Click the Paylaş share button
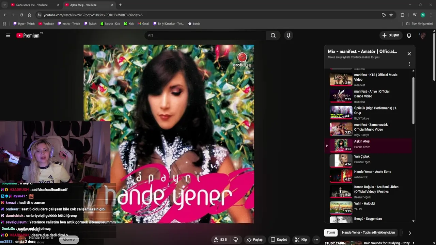The height and width of the screenshot is (245, 436). click(254, 240)
